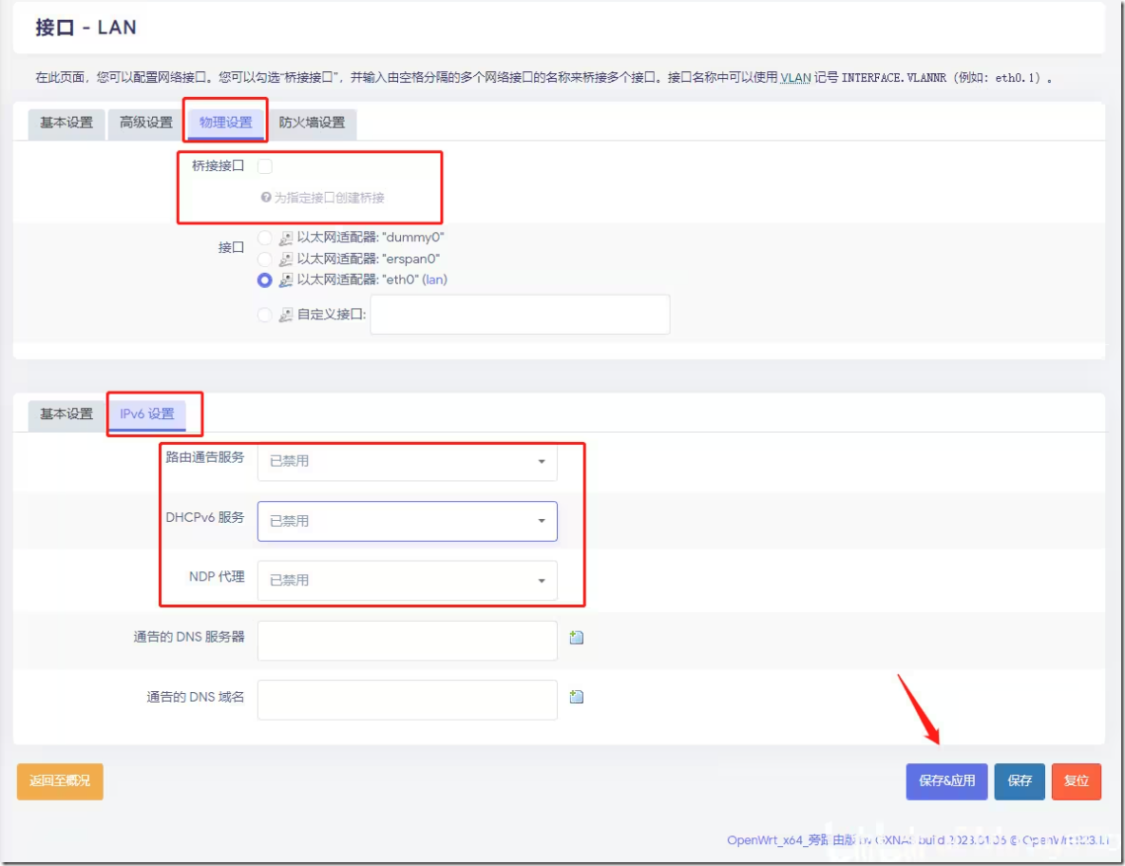Focus the 通告的 DNS 域名 field
This screenshot has height=866, width=1125.
(x=408, y=701)
